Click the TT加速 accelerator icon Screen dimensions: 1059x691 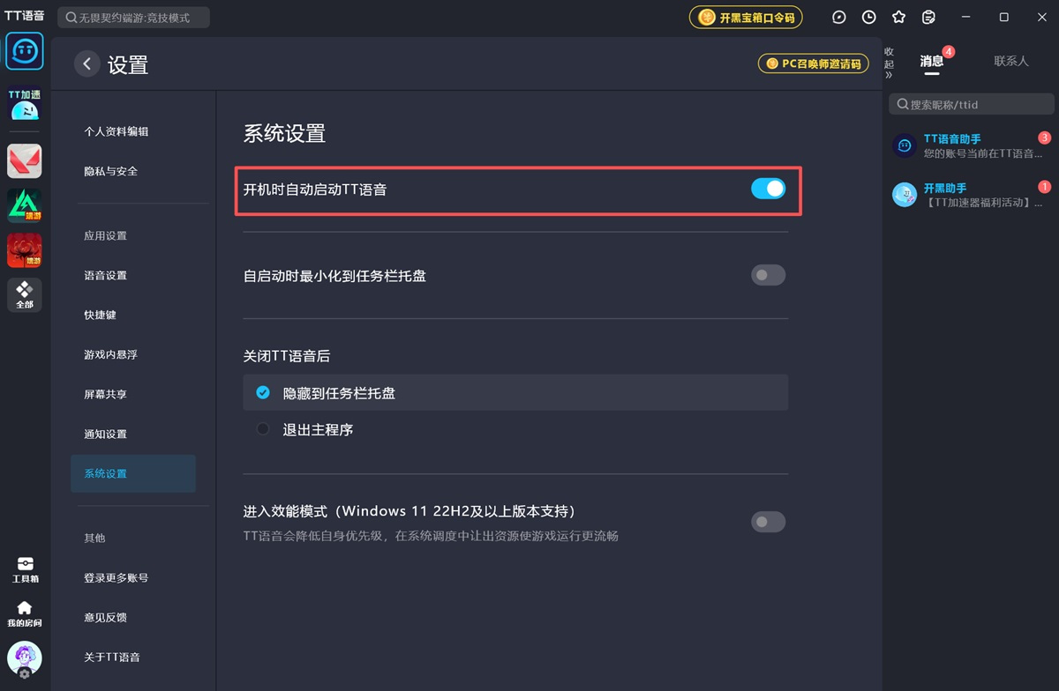pos(25,105)
